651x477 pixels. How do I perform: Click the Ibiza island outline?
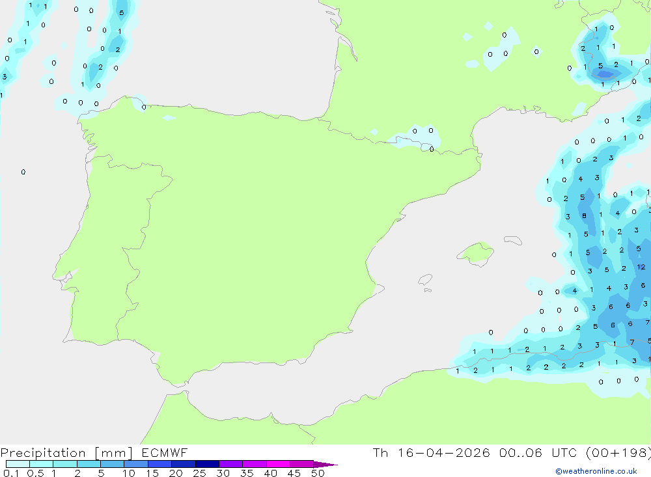[425, 280]
